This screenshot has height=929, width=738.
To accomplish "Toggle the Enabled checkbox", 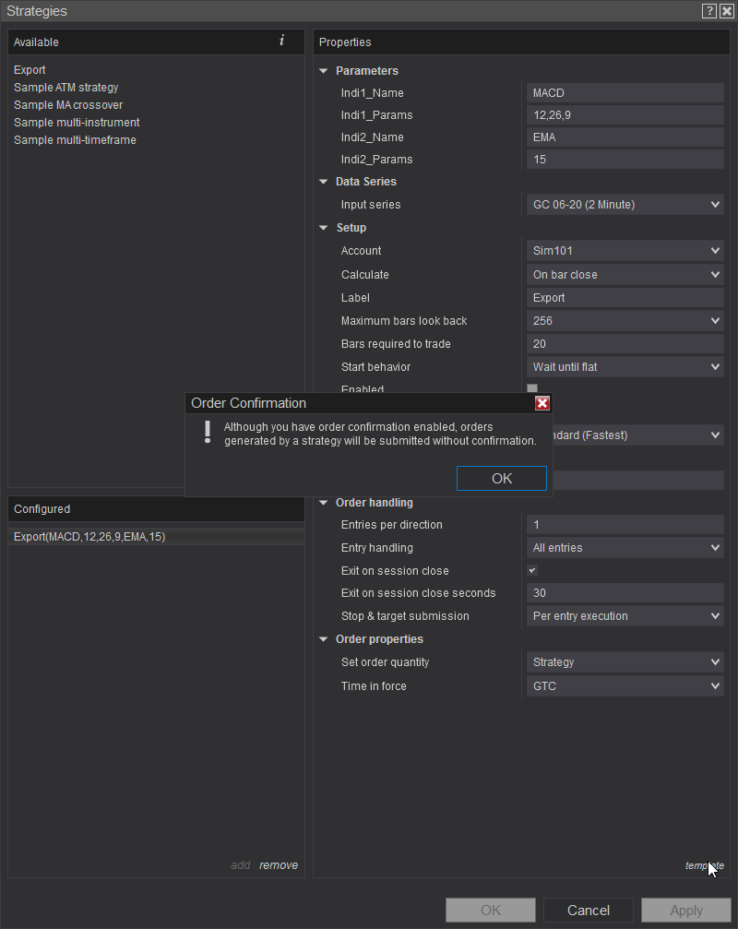I will 531,388.
